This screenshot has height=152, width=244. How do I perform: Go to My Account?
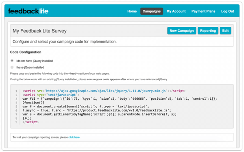(176, 11)
